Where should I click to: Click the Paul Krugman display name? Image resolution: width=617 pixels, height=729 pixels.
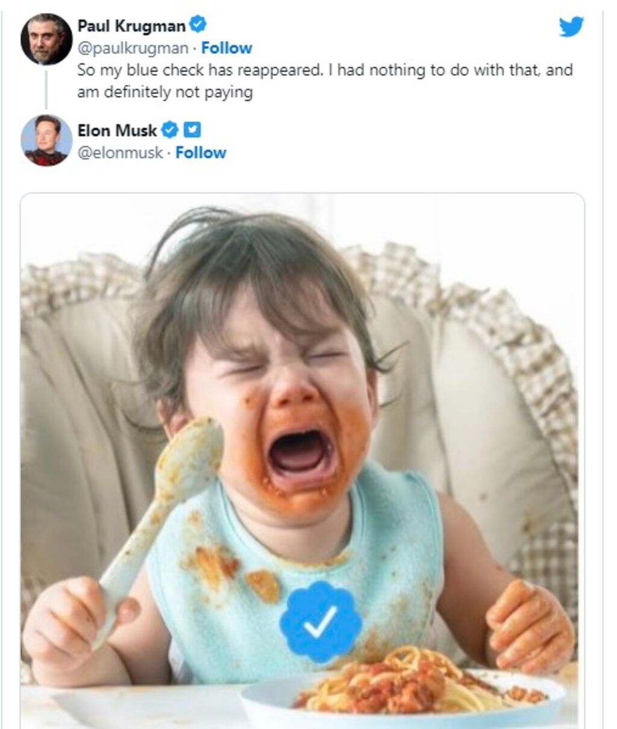tap(131, 26)
